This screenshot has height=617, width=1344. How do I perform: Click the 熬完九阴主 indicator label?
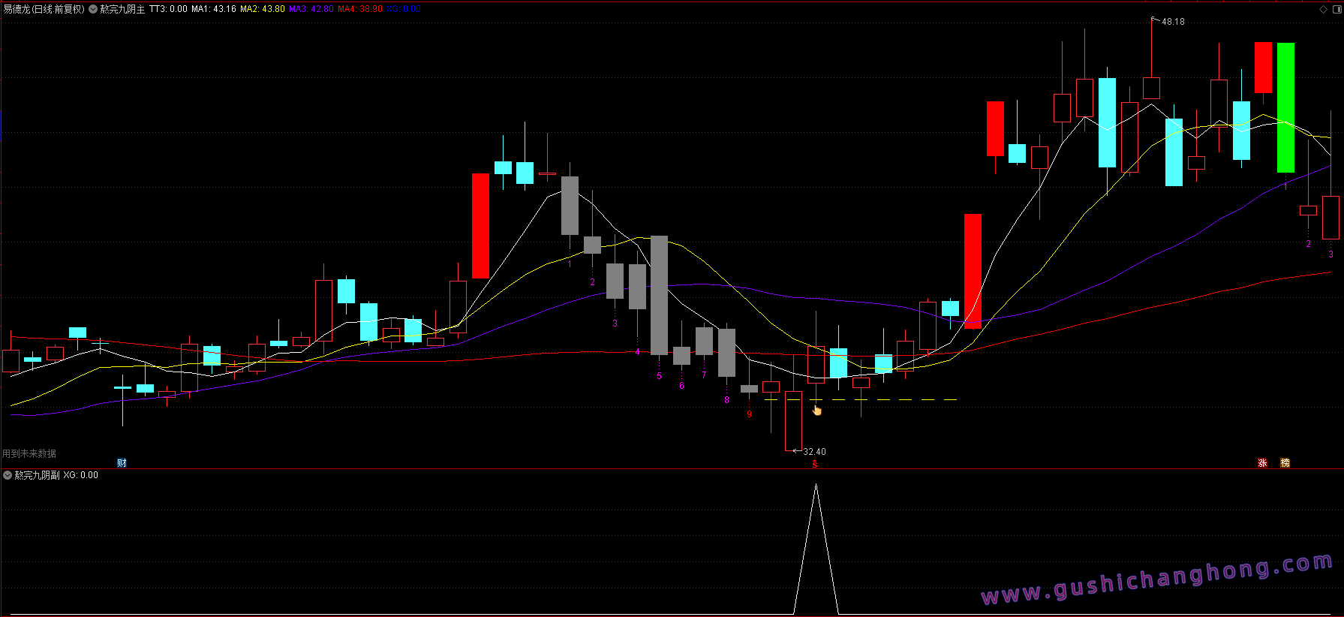coord(122,9)
